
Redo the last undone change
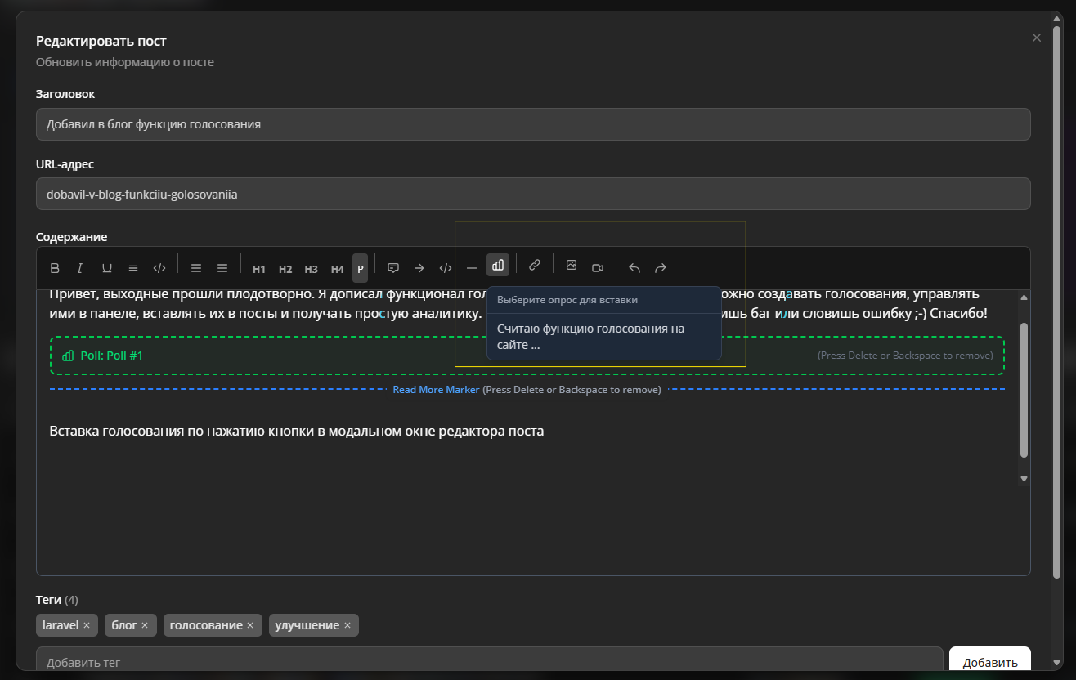tap(661, 268)
